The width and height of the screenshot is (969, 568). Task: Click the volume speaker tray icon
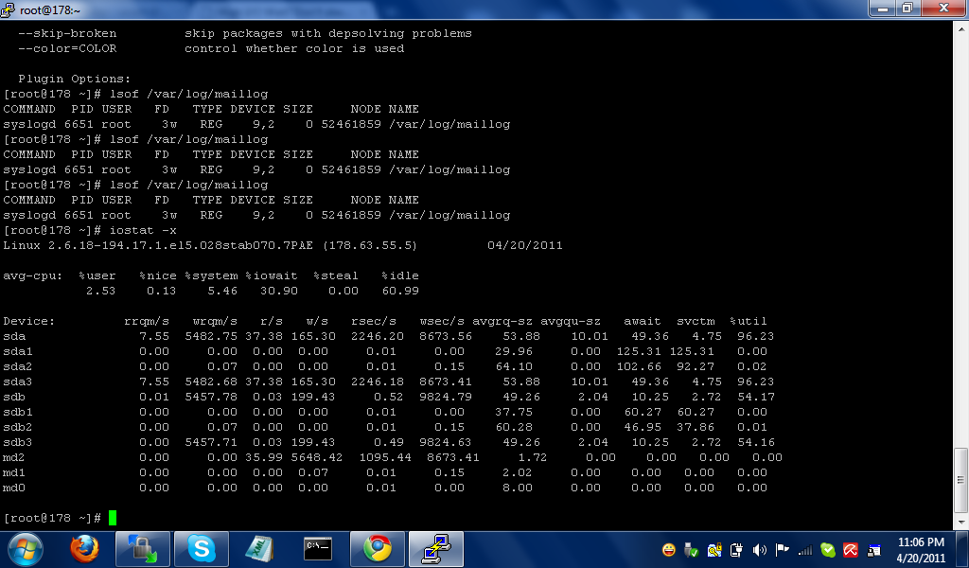point(759,549)
